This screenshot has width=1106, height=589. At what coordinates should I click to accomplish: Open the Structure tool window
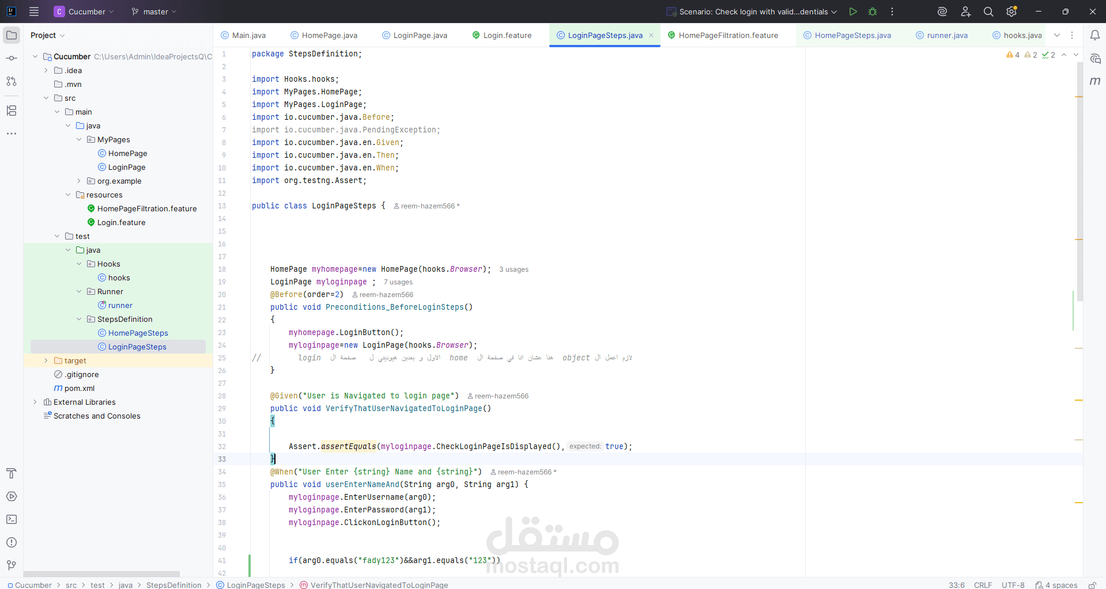(12, 111)
